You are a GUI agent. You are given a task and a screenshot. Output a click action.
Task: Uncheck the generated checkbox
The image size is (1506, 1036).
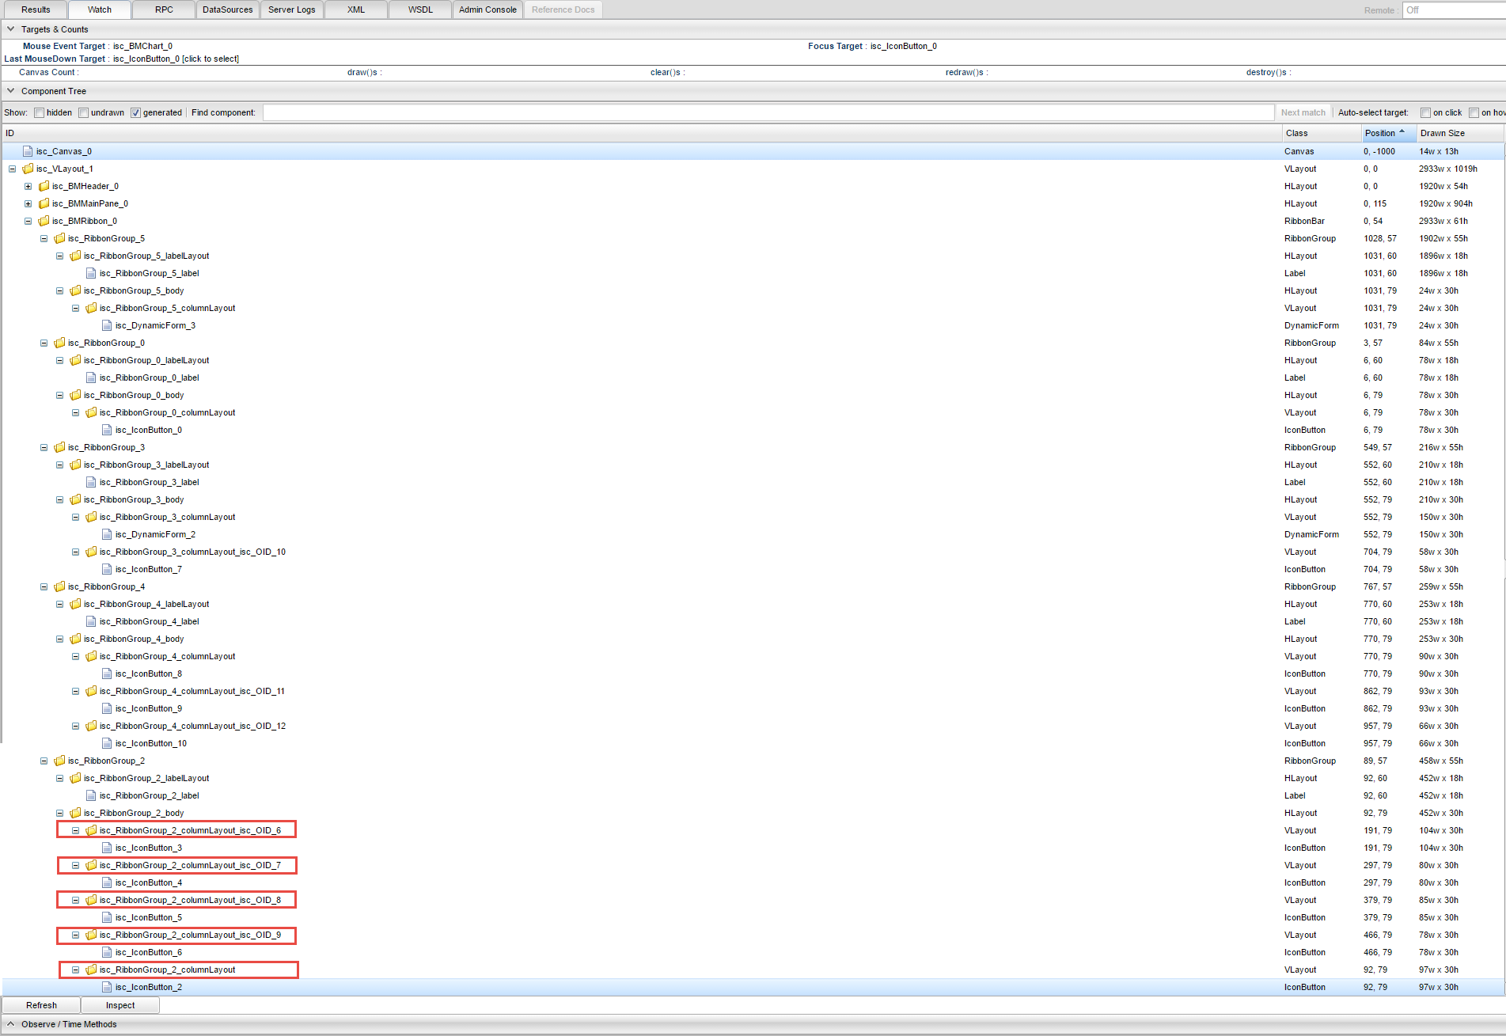tap(135, 112)
